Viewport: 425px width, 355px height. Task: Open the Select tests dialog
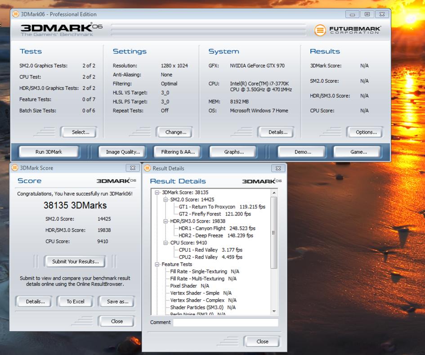pos(79,132)
